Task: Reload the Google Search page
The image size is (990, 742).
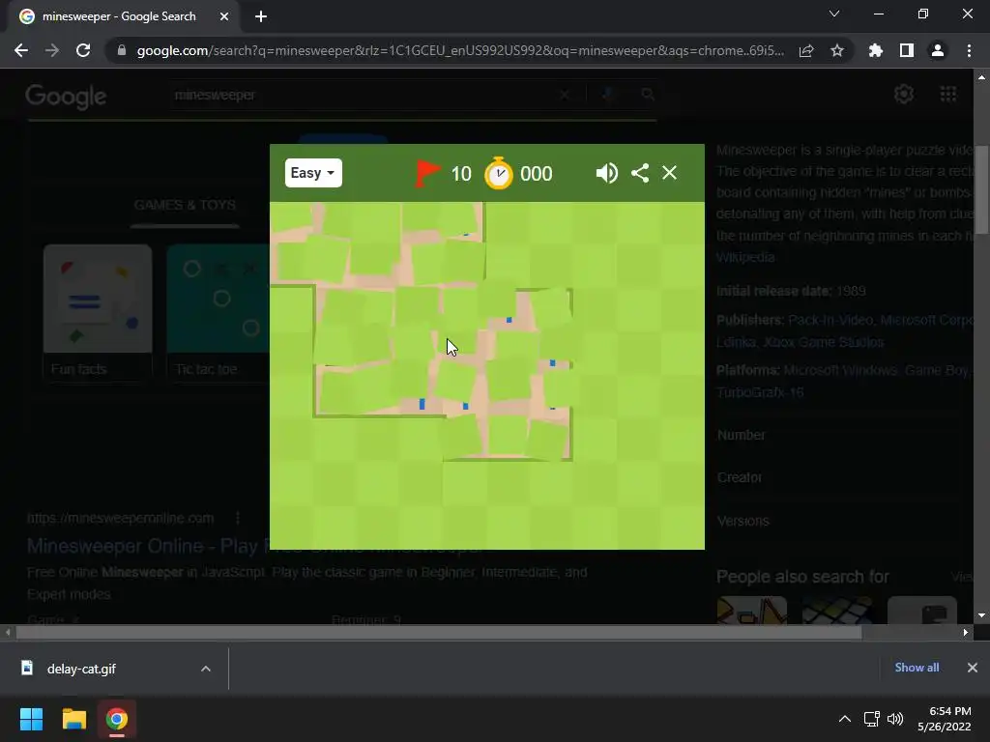Action: pyautogui.click(x=83, y=50)
